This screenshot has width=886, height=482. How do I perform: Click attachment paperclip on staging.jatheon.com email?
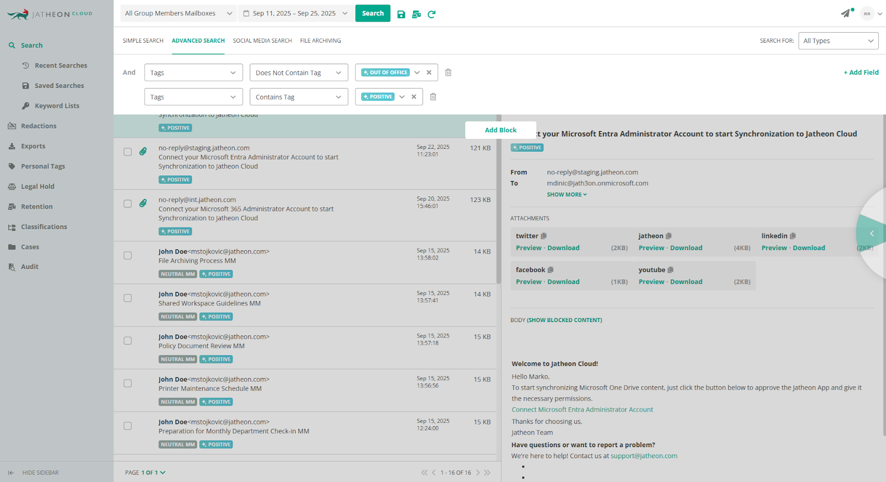pyautogui.click(x=143, y=152)
